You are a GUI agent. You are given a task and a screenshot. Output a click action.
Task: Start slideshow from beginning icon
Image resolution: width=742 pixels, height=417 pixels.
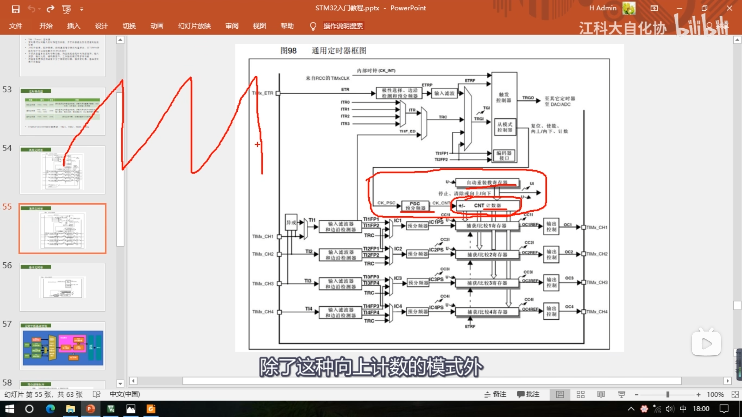[66, 9]
